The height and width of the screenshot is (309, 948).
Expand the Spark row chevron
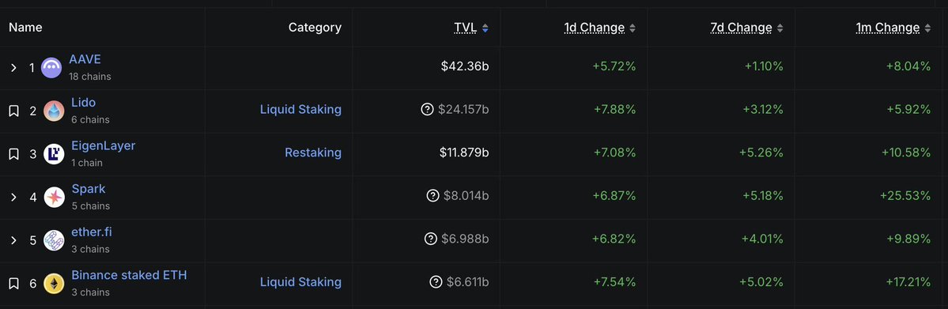13,197
